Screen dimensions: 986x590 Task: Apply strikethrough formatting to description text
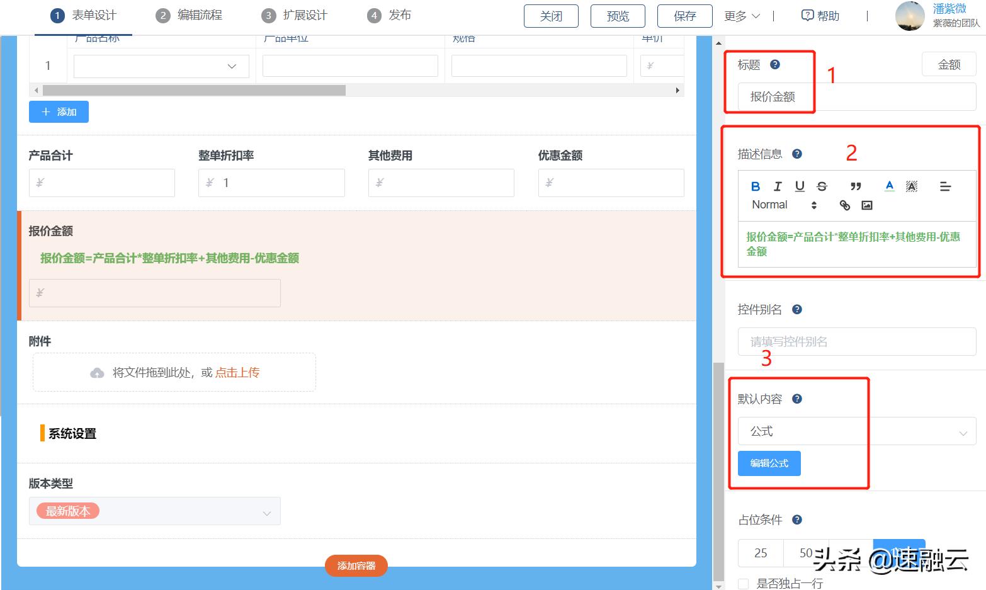click(822, 186)
